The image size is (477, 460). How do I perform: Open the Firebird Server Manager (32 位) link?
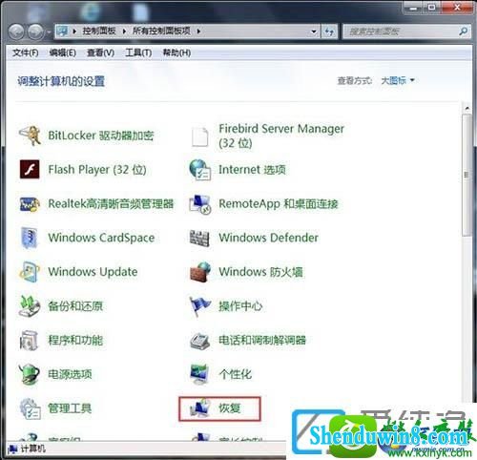click(281, 136)
